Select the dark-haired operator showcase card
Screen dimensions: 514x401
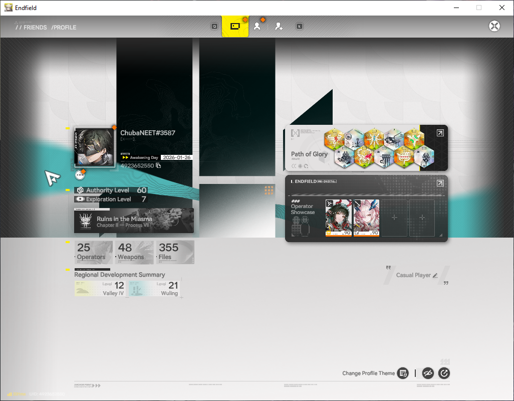(338, 218)
